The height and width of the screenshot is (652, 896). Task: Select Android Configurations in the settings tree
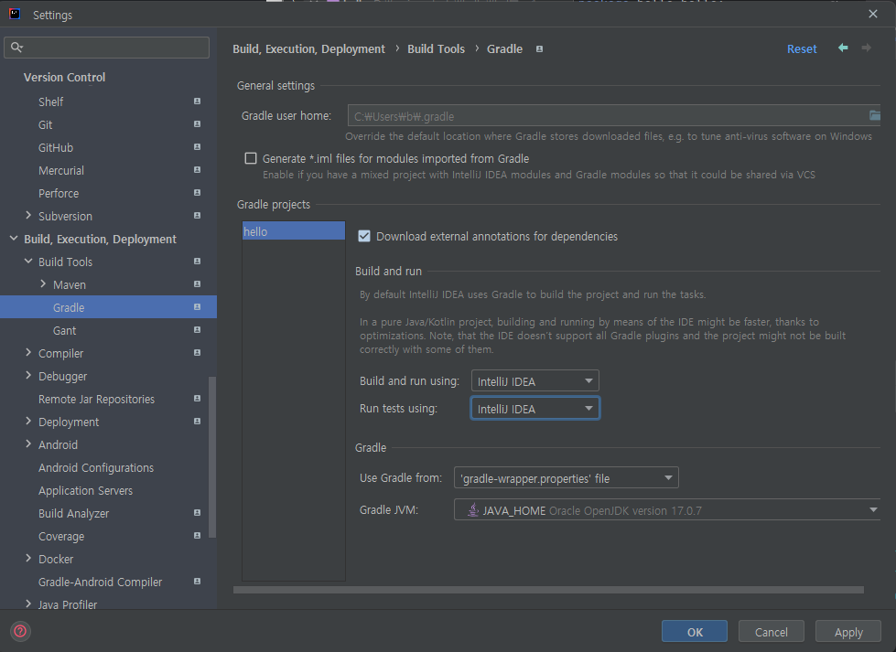96,467
